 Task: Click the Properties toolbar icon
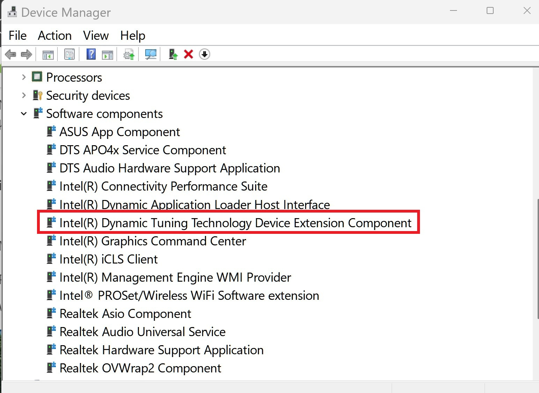[69, 54]
